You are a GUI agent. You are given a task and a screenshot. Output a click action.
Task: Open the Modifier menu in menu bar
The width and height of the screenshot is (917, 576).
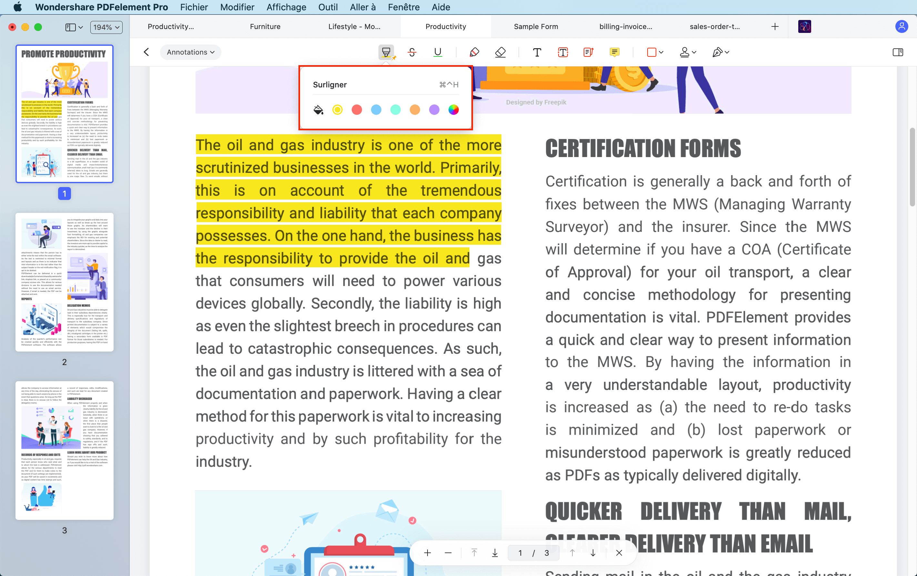pos(237,7)
